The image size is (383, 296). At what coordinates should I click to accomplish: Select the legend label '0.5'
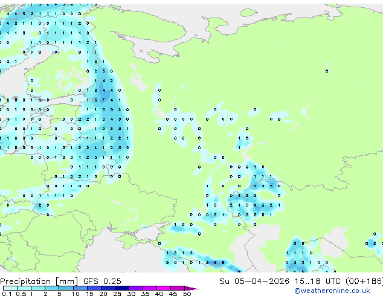[21, 294]
